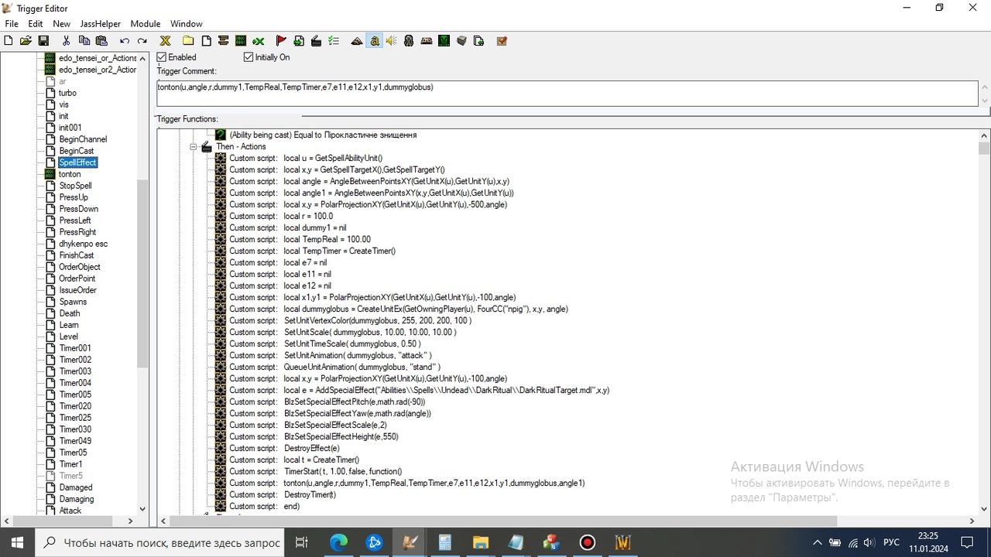Select the Damaged trigger
Viewport: 991px width, 557px height.
click(76, 487)
